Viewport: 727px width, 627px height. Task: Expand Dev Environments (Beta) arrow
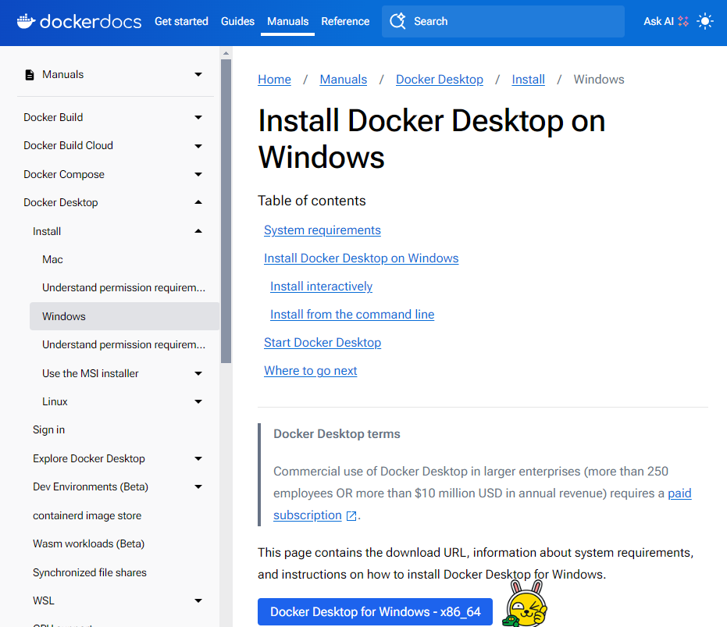click(198, 487)
